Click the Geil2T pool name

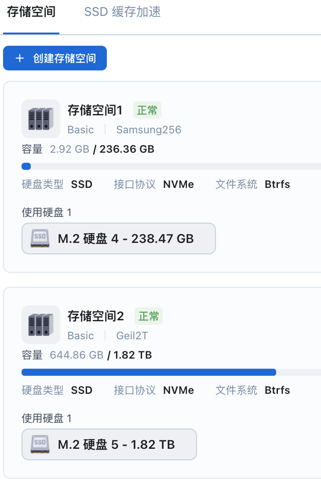click(x=132, y=335)
